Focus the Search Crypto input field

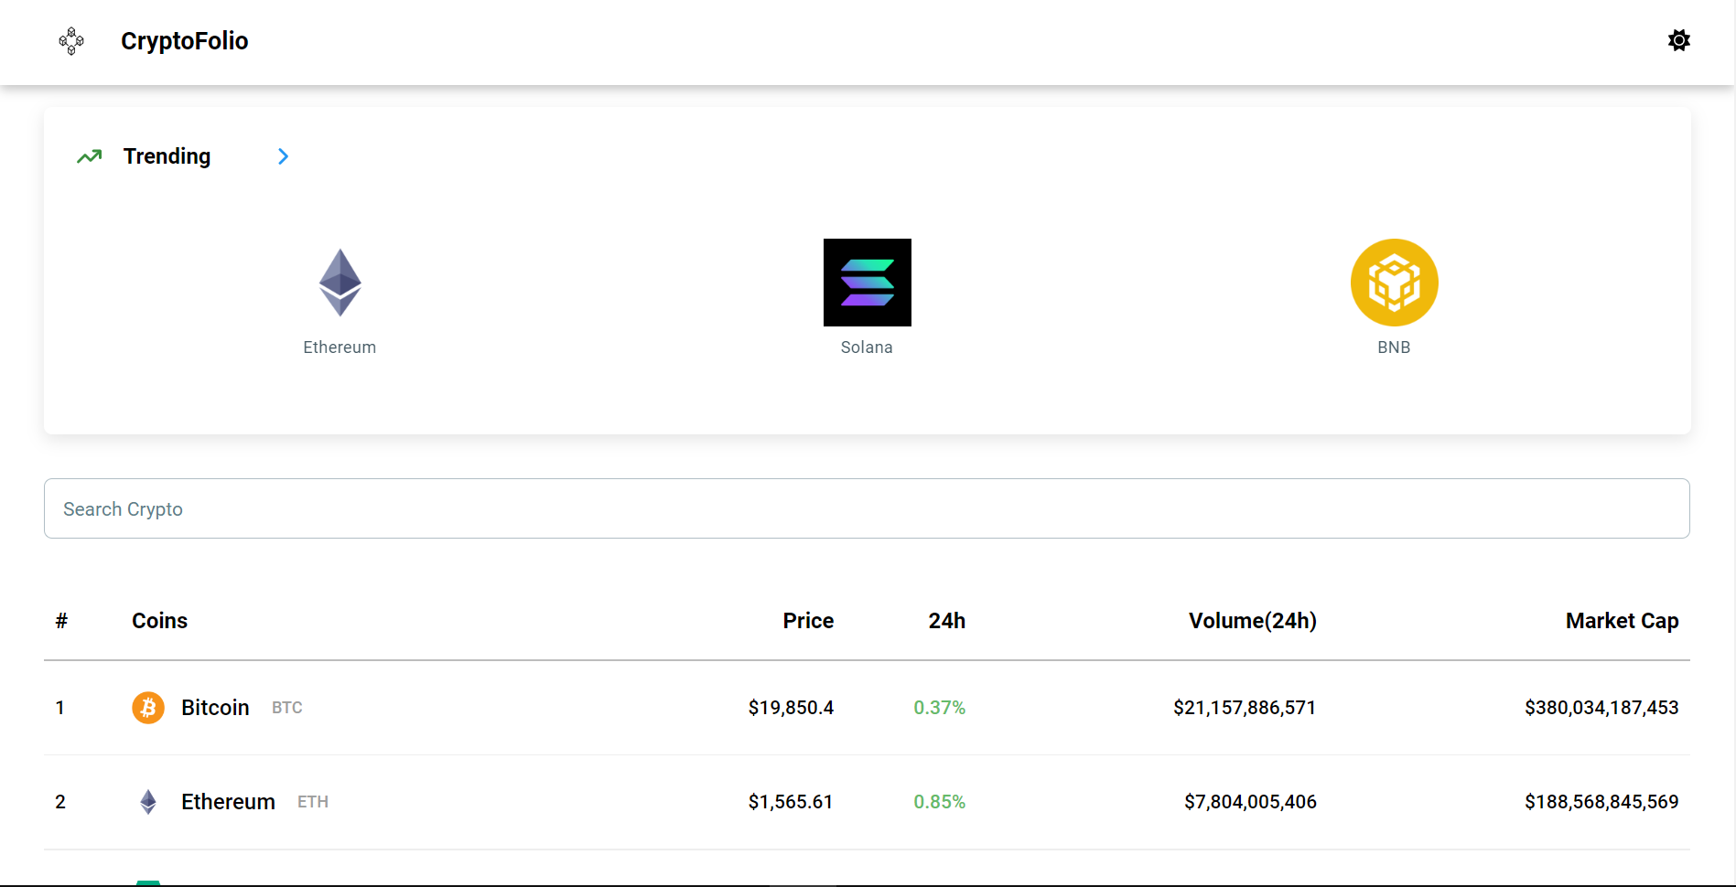[x=867, y=508]
